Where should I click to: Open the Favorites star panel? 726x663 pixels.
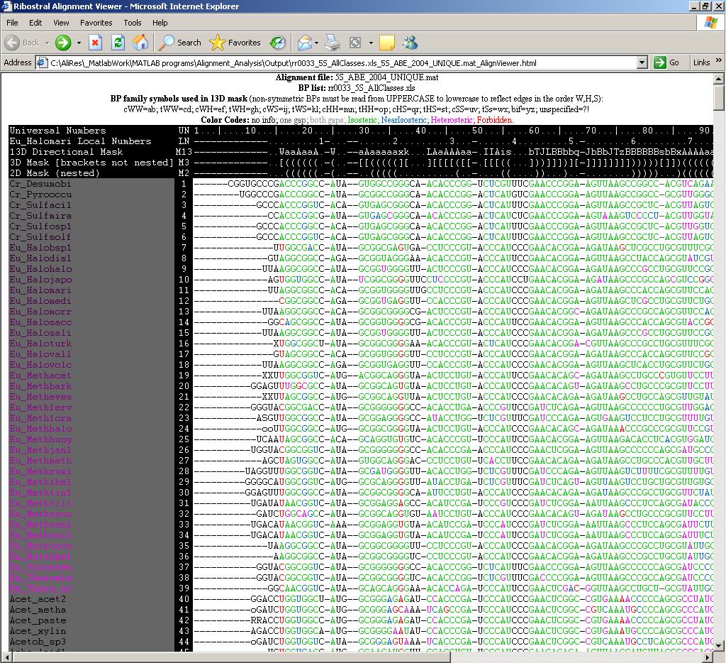pyautogui.click(x=235, y=43)
